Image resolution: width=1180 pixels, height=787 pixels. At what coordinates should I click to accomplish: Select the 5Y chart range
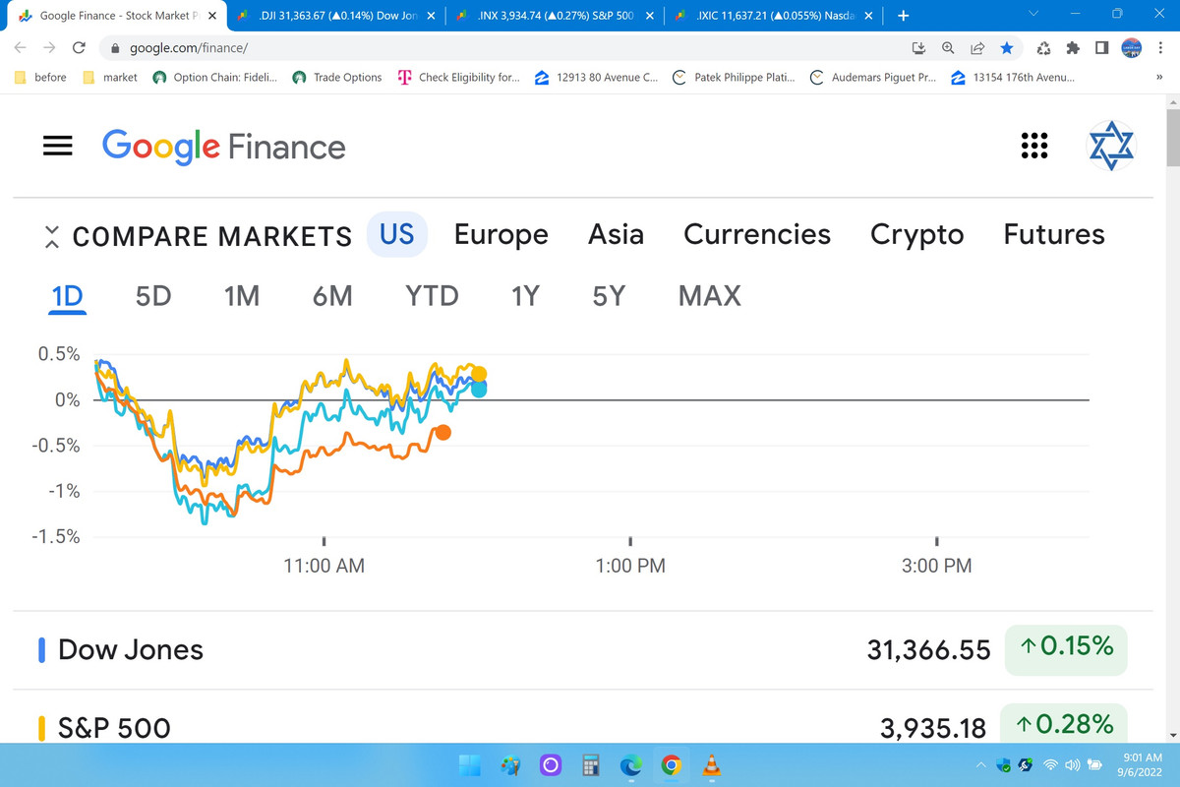[x=609, y=295]
